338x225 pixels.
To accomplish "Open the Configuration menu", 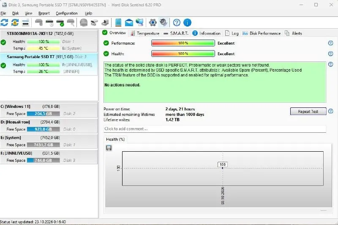I will click(x=67, y=13).
